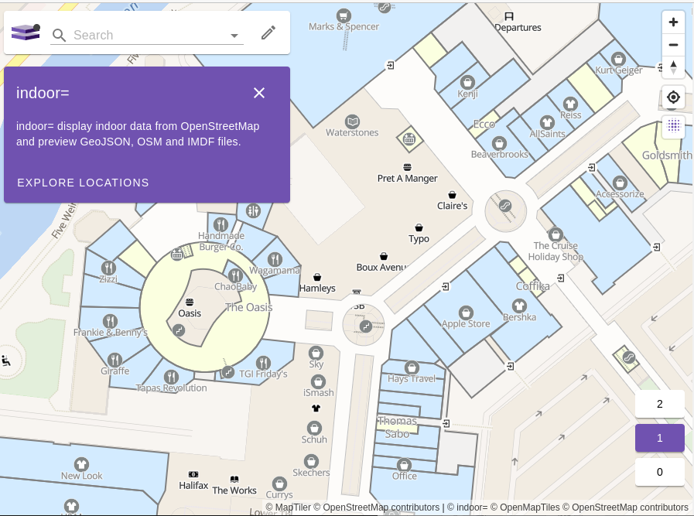Viewport: 694px width, 516px height.
Task: Expand the search dropdown arrow
Action: pos(234,36)
